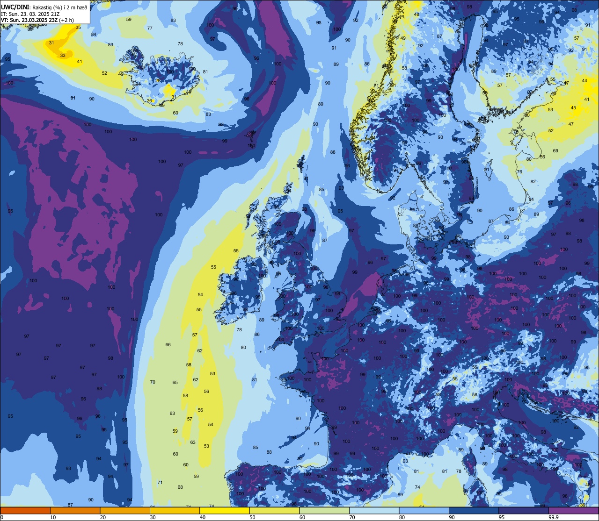Click the 'VT: Sun. 23.03.2025 23Z (+2 h)' line
This screenshot has height=521, width=599.
pyautogui.click(x=37, y=20)
